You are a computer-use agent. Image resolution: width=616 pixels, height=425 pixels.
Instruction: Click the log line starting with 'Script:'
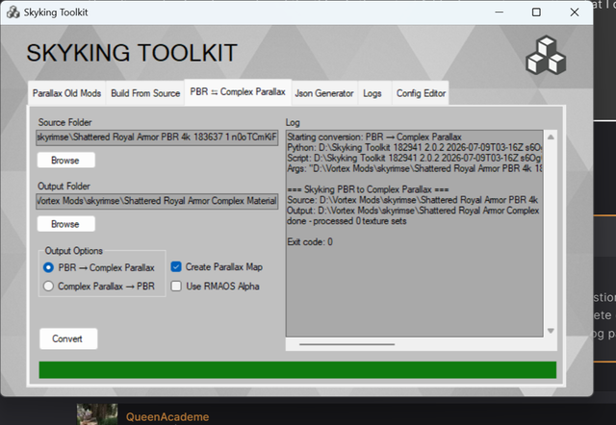tap(415, 158)
